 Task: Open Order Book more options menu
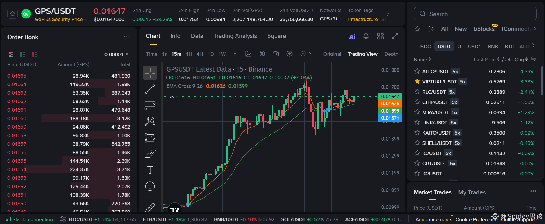[x=127, y=37]
